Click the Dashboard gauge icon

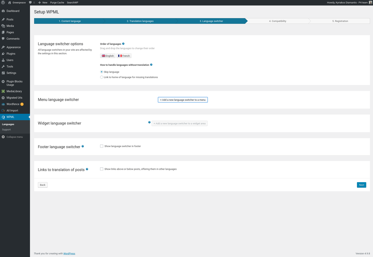[x=3, y=11]
